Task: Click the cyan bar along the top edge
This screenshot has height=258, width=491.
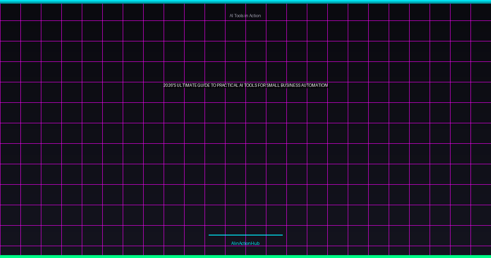Action: 245,2
